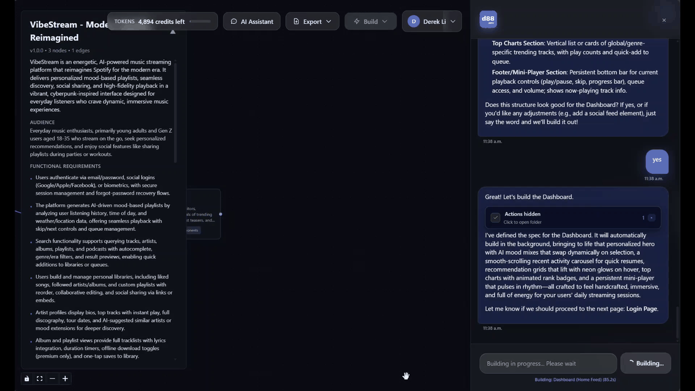Zoom in using the plus icon

(65, 379)
